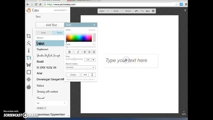Select the Text Tt tool
Image resolution: width=213 pixels, height=120 pixels.
coord(29,58)
